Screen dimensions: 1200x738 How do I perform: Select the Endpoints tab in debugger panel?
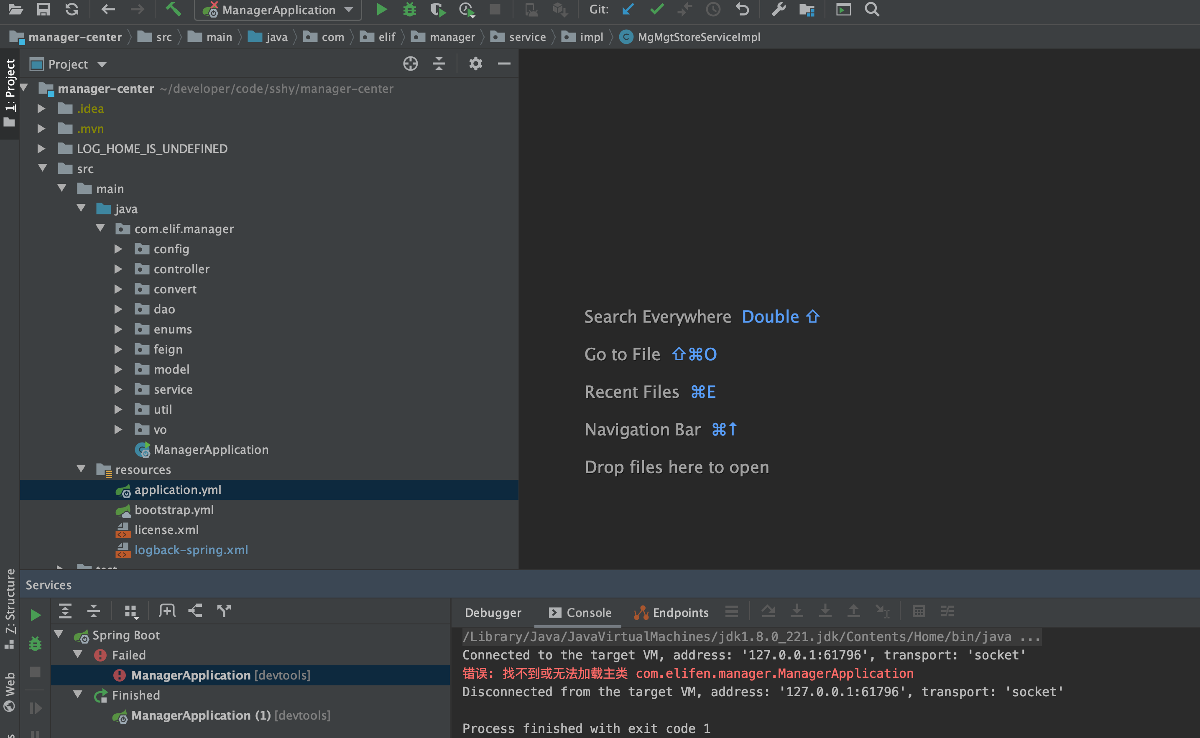click(x=680, y=611)
